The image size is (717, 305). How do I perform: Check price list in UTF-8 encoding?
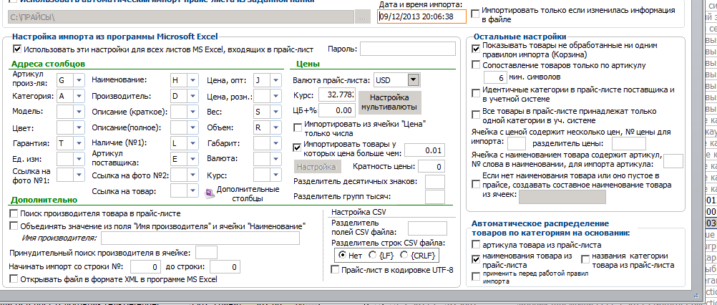tap(335, 270)
